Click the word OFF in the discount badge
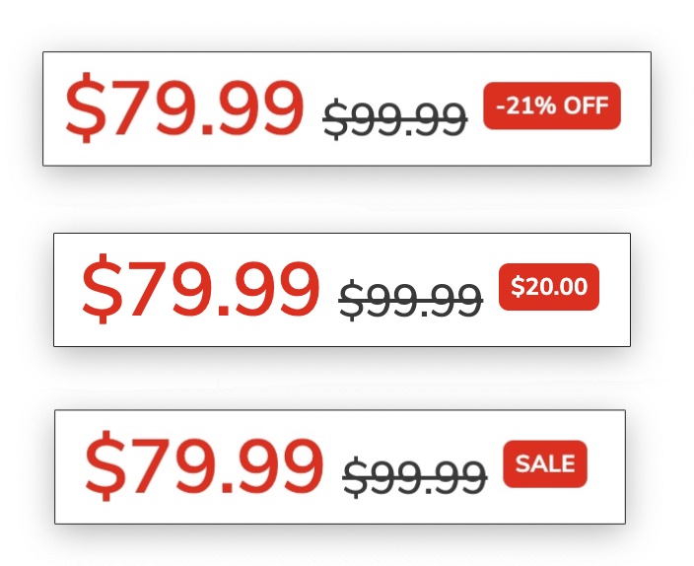This screenshot has height=566, width=694. click(x=586, y=106)
